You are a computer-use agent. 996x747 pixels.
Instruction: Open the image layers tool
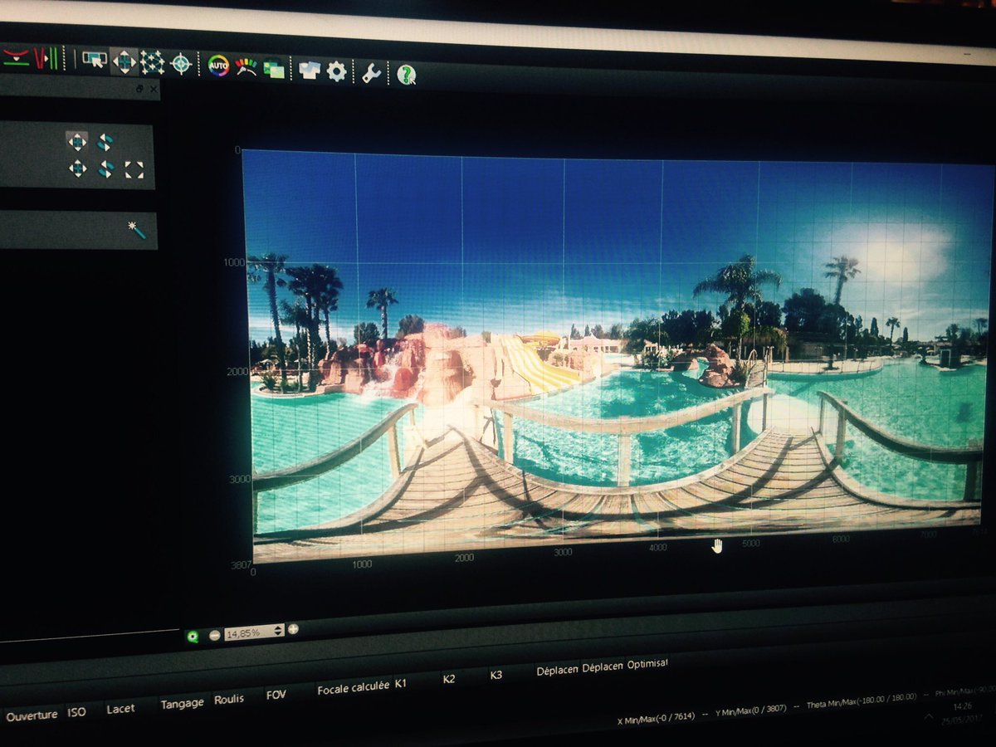310,71
